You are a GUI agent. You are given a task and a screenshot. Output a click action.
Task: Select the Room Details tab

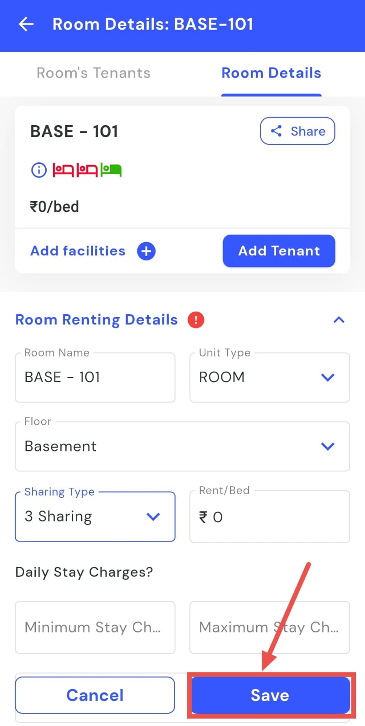[271, 73]
